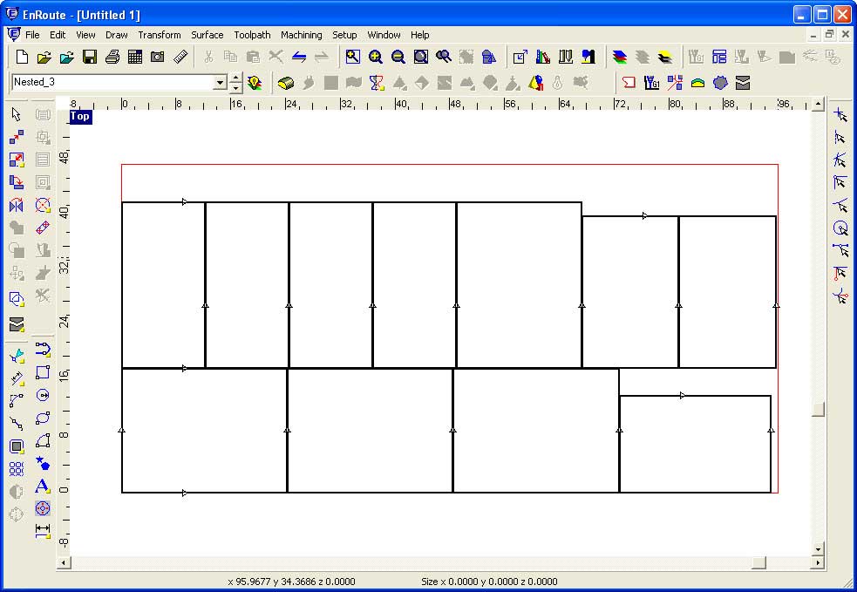857x592 pixels.
Task: Click the camera capture icon
Action: (x=158, y=57)
